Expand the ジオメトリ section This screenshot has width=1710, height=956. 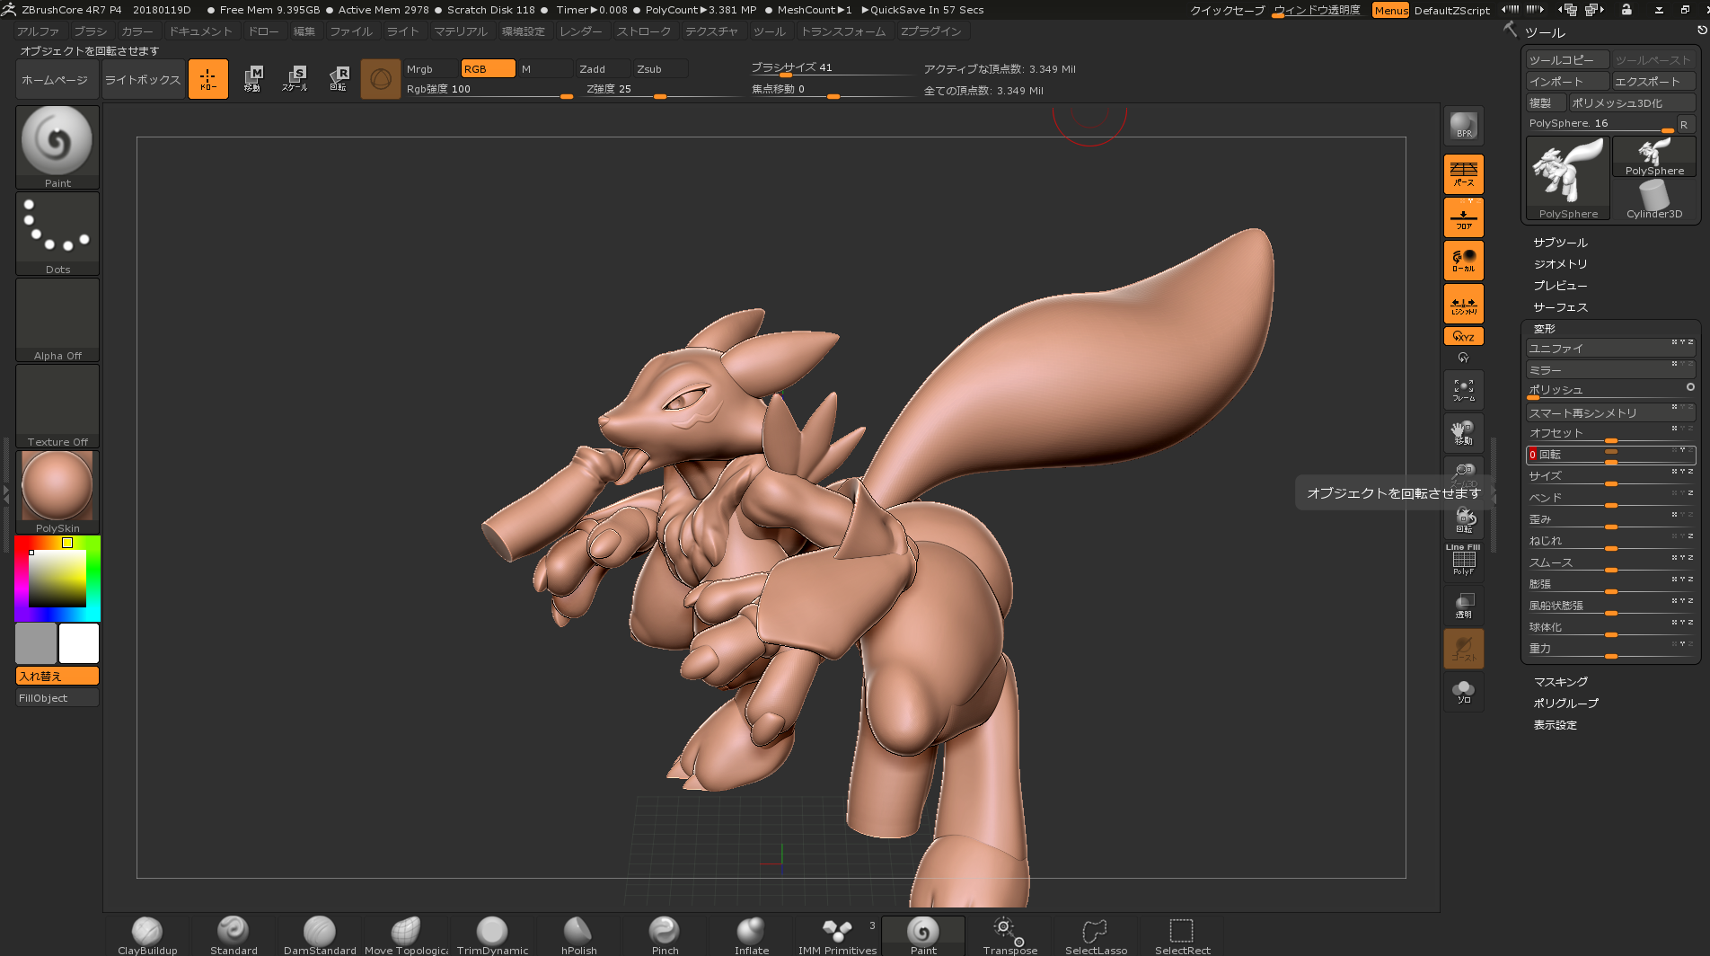click(1560, 264)
